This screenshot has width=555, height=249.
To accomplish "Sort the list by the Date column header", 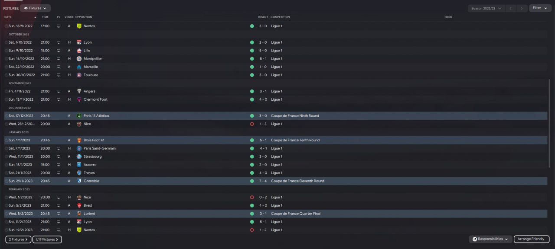I will point(8,17).
